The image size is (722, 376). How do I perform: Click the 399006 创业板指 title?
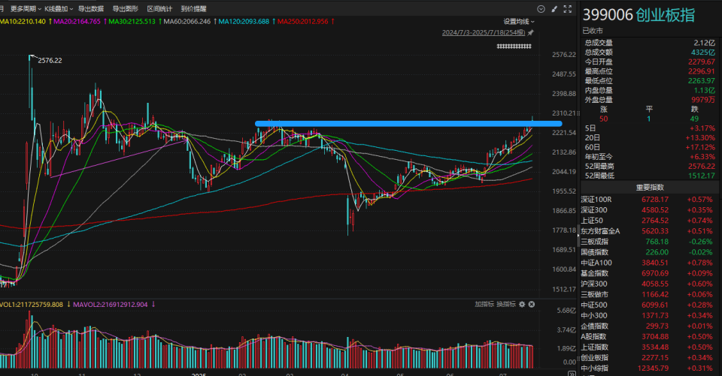(639, 15)
